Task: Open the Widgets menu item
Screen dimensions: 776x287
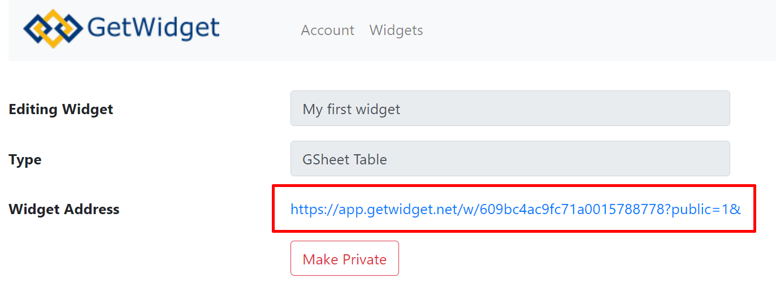Action: coord(396,30)
